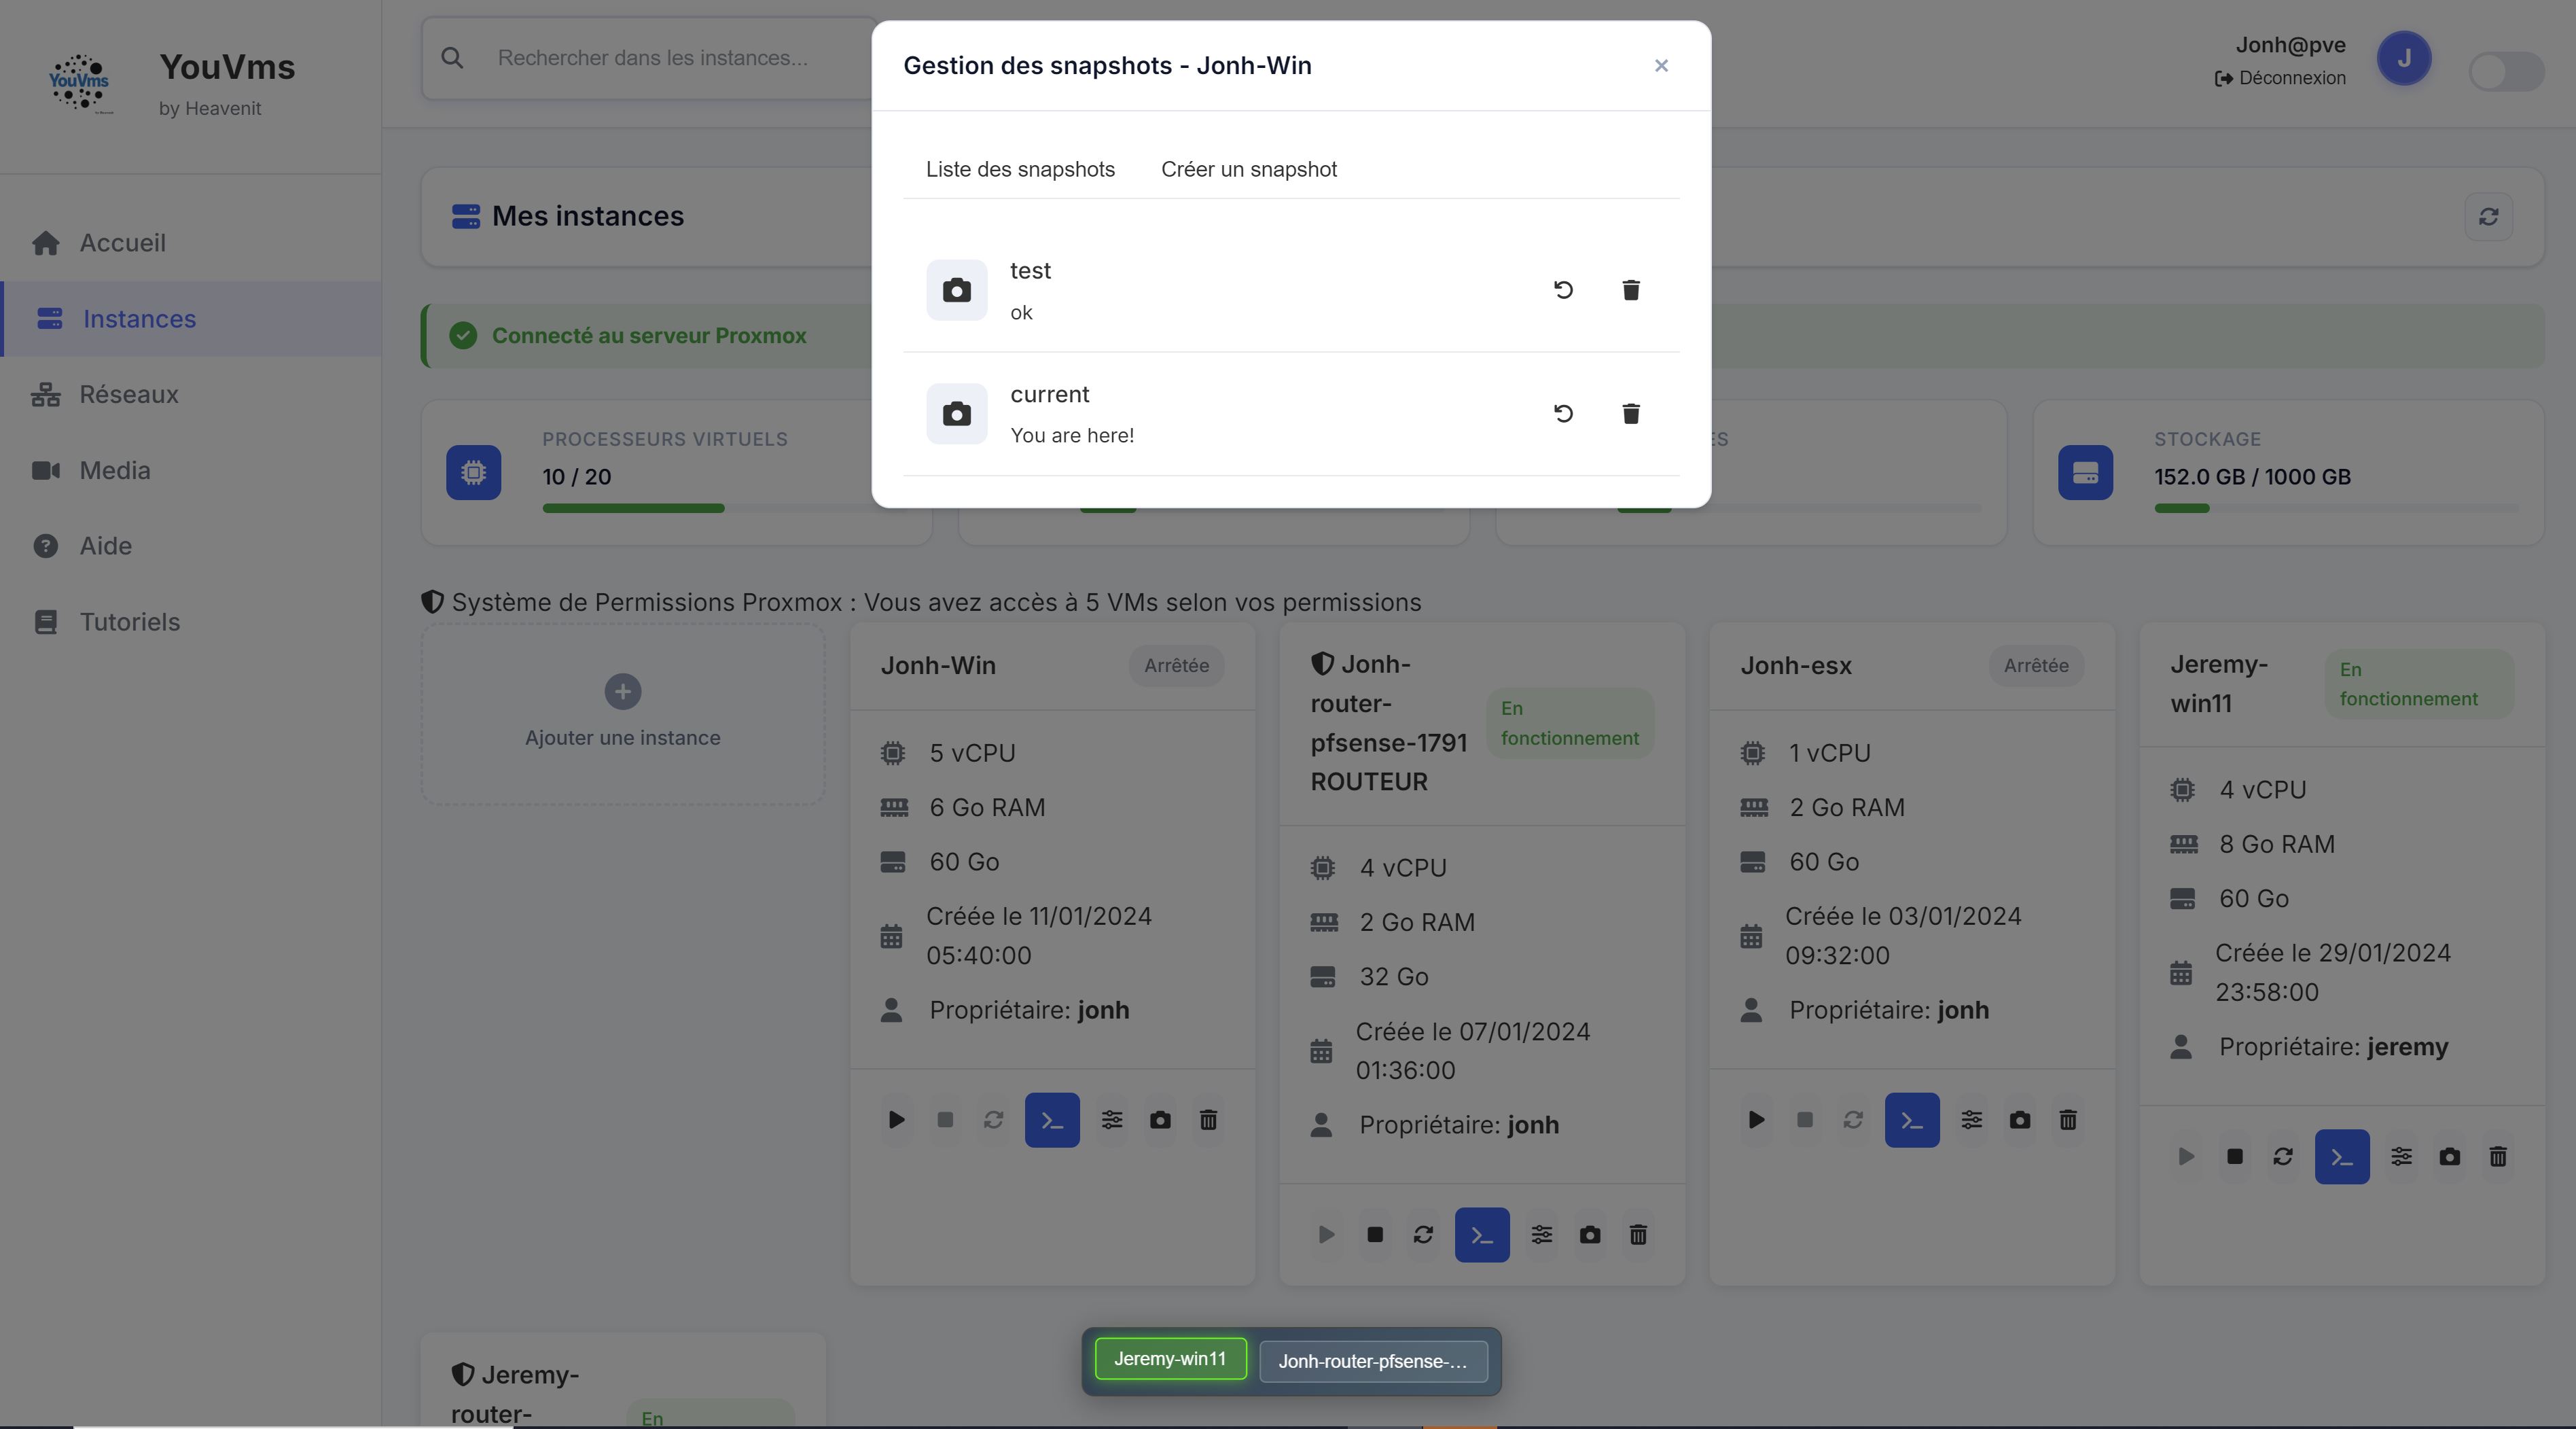Open snapshots for Jonh-esx
2576x1429 pixels.
click(2020, 1120)
